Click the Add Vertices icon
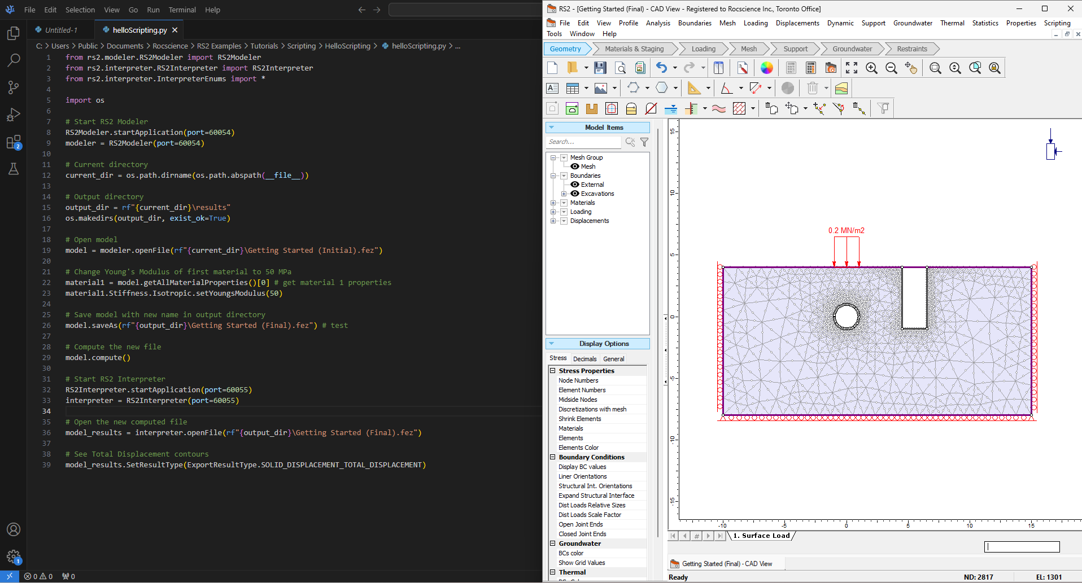Screen dimensions: 1082x583 coord(819,108)
